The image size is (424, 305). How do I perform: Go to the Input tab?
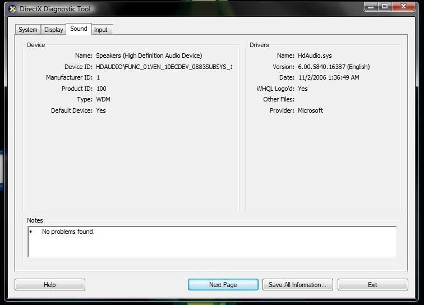[x=102, y=30]
